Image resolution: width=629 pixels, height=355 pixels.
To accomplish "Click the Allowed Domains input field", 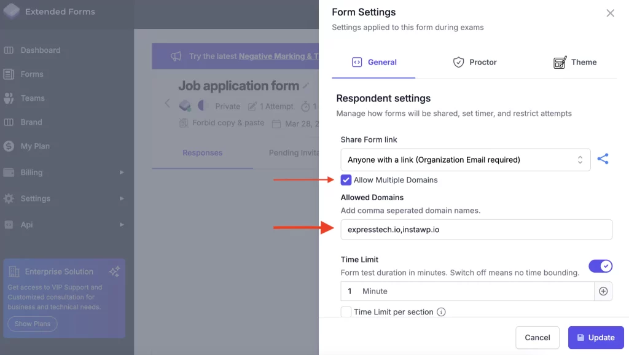I will tap(476, 230).
